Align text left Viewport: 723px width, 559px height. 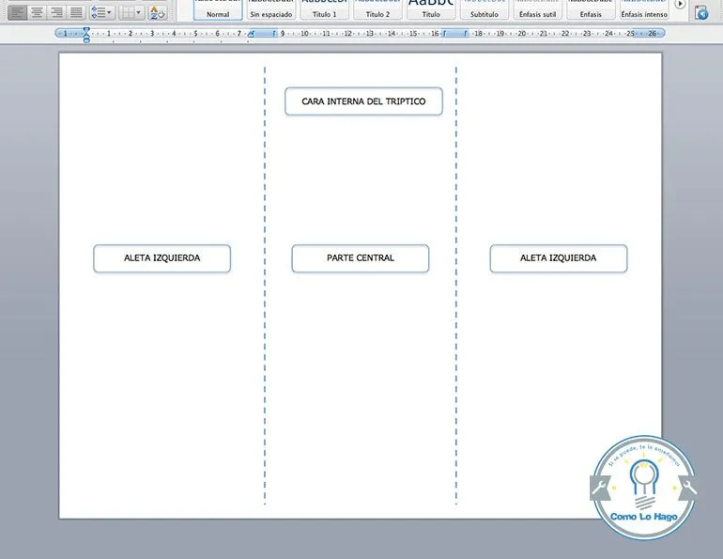coord(18,12)
